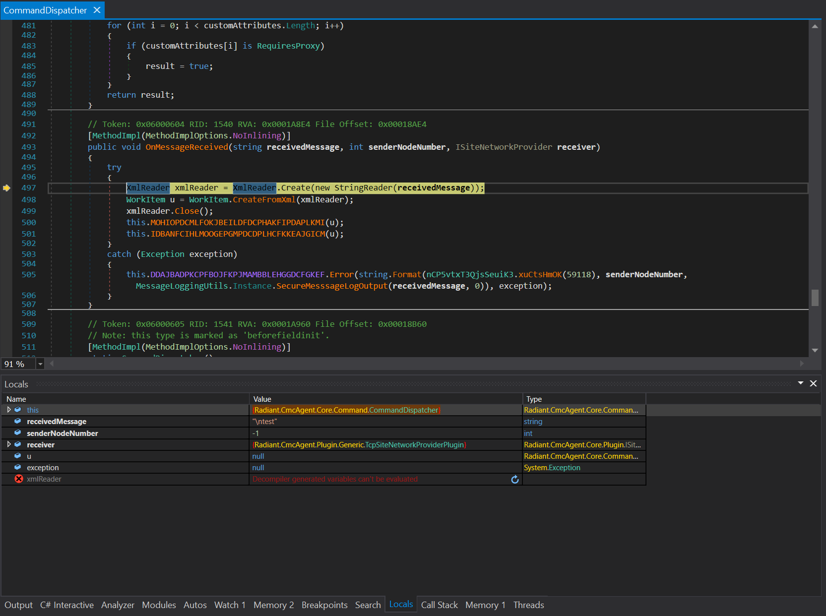826x616 pixels.
Task: Click the scroll up arrow of the code editor
Action: 815,26
